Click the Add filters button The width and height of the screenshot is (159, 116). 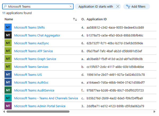(x=136, y=6)
